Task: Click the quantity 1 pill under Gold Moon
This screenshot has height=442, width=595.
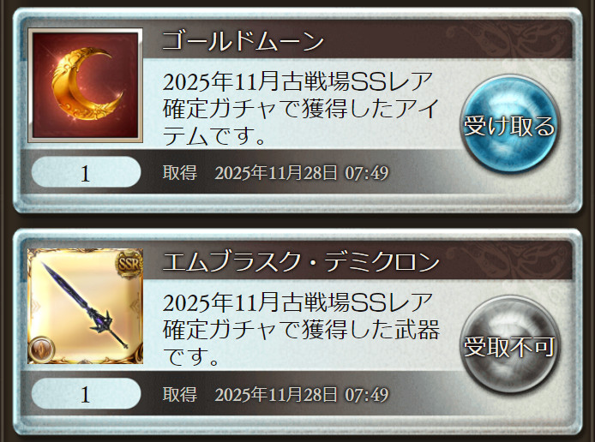Action: 86,172
